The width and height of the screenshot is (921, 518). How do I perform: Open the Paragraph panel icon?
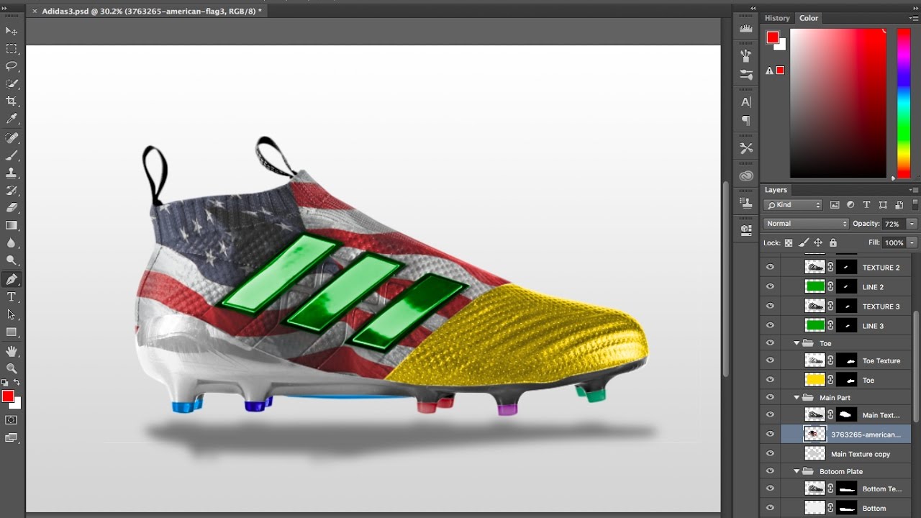pyautogui.click(x=746, y=120)
